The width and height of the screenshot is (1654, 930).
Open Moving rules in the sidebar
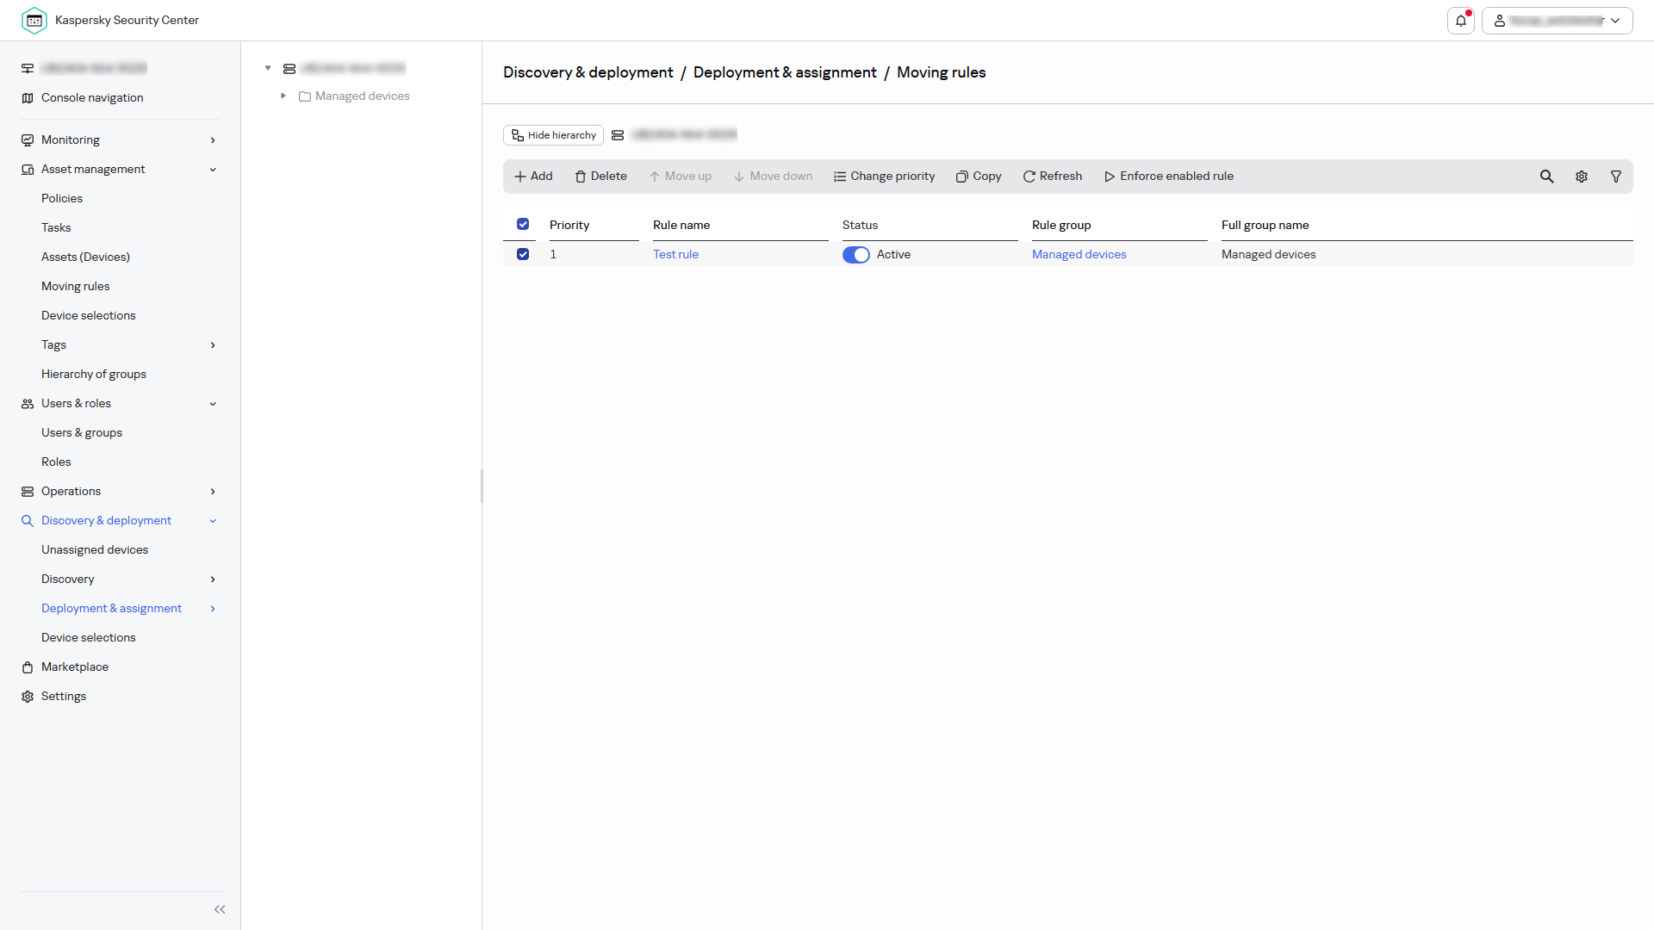tap(76, 286)
